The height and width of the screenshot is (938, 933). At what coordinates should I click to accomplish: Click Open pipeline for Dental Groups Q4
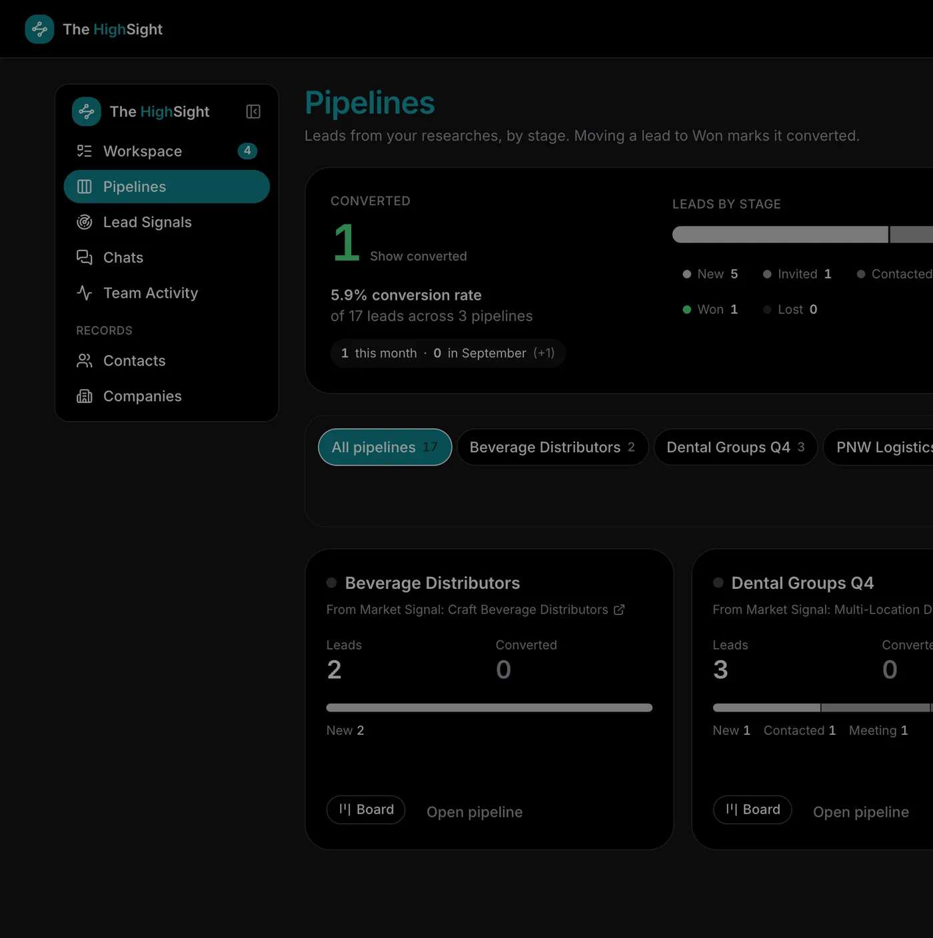coord(861,812)
